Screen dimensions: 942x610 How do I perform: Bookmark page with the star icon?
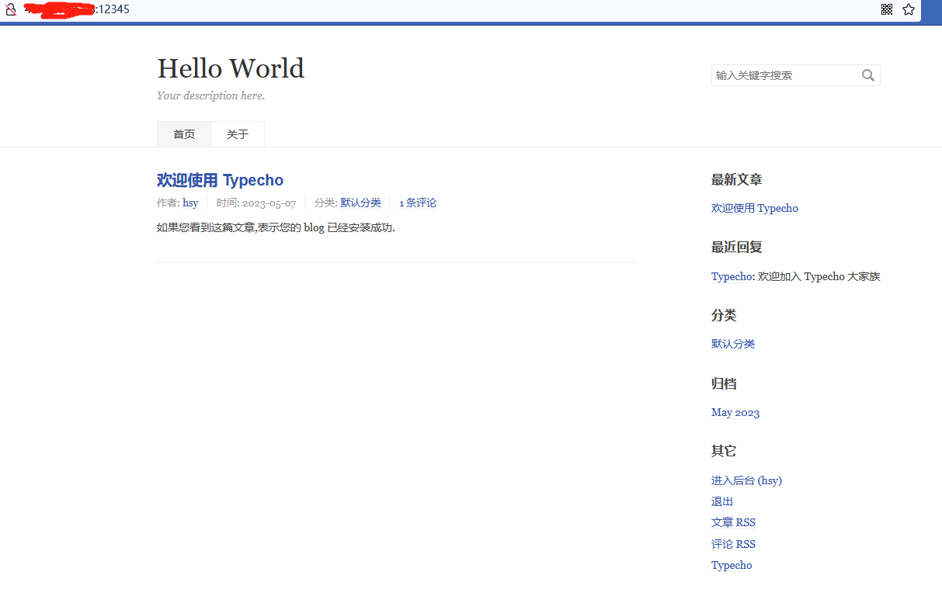tap(909, 9)
